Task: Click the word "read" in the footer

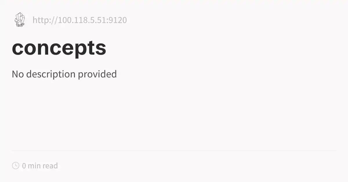Action: pos(50,166)
